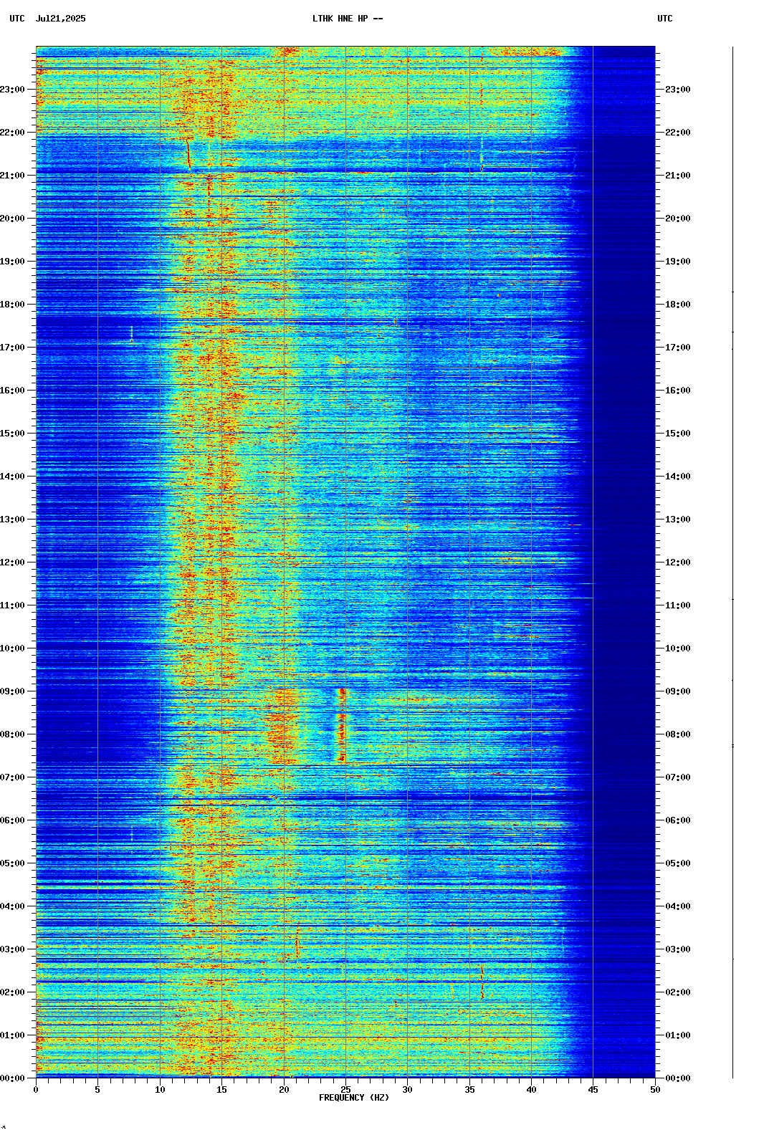The width and height of the screenshot is (764, 1135).
Task: Click the 14:00 label on the right time axis
Action: [x=678, y=476]
